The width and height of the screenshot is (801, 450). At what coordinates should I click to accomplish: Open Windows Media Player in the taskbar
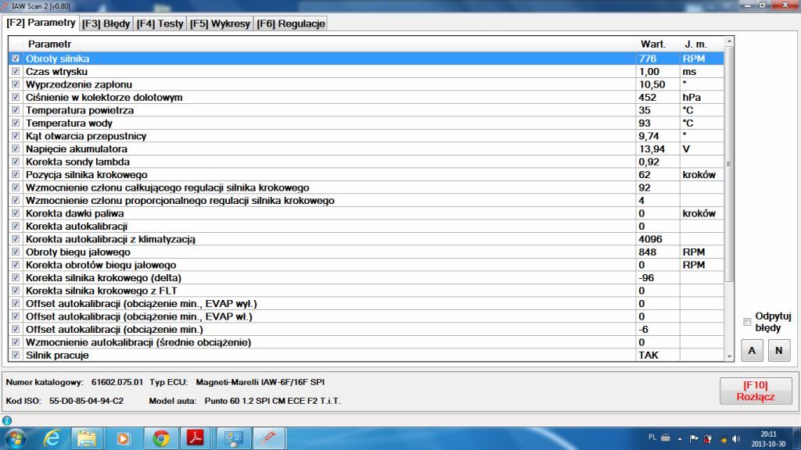click(x=124, y=438)
